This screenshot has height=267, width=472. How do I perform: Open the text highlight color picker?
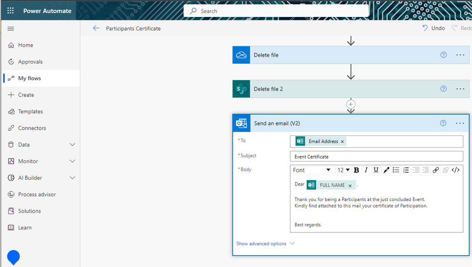386,170
